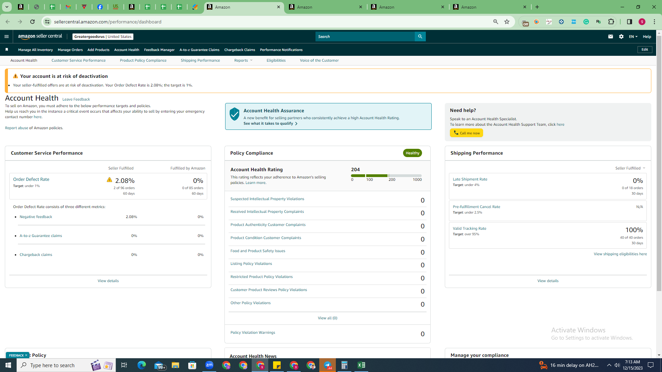Open the Late Shipment Rate link
Image resolution: width=662 pixels, height=372 pixels.
coord(470,179)
